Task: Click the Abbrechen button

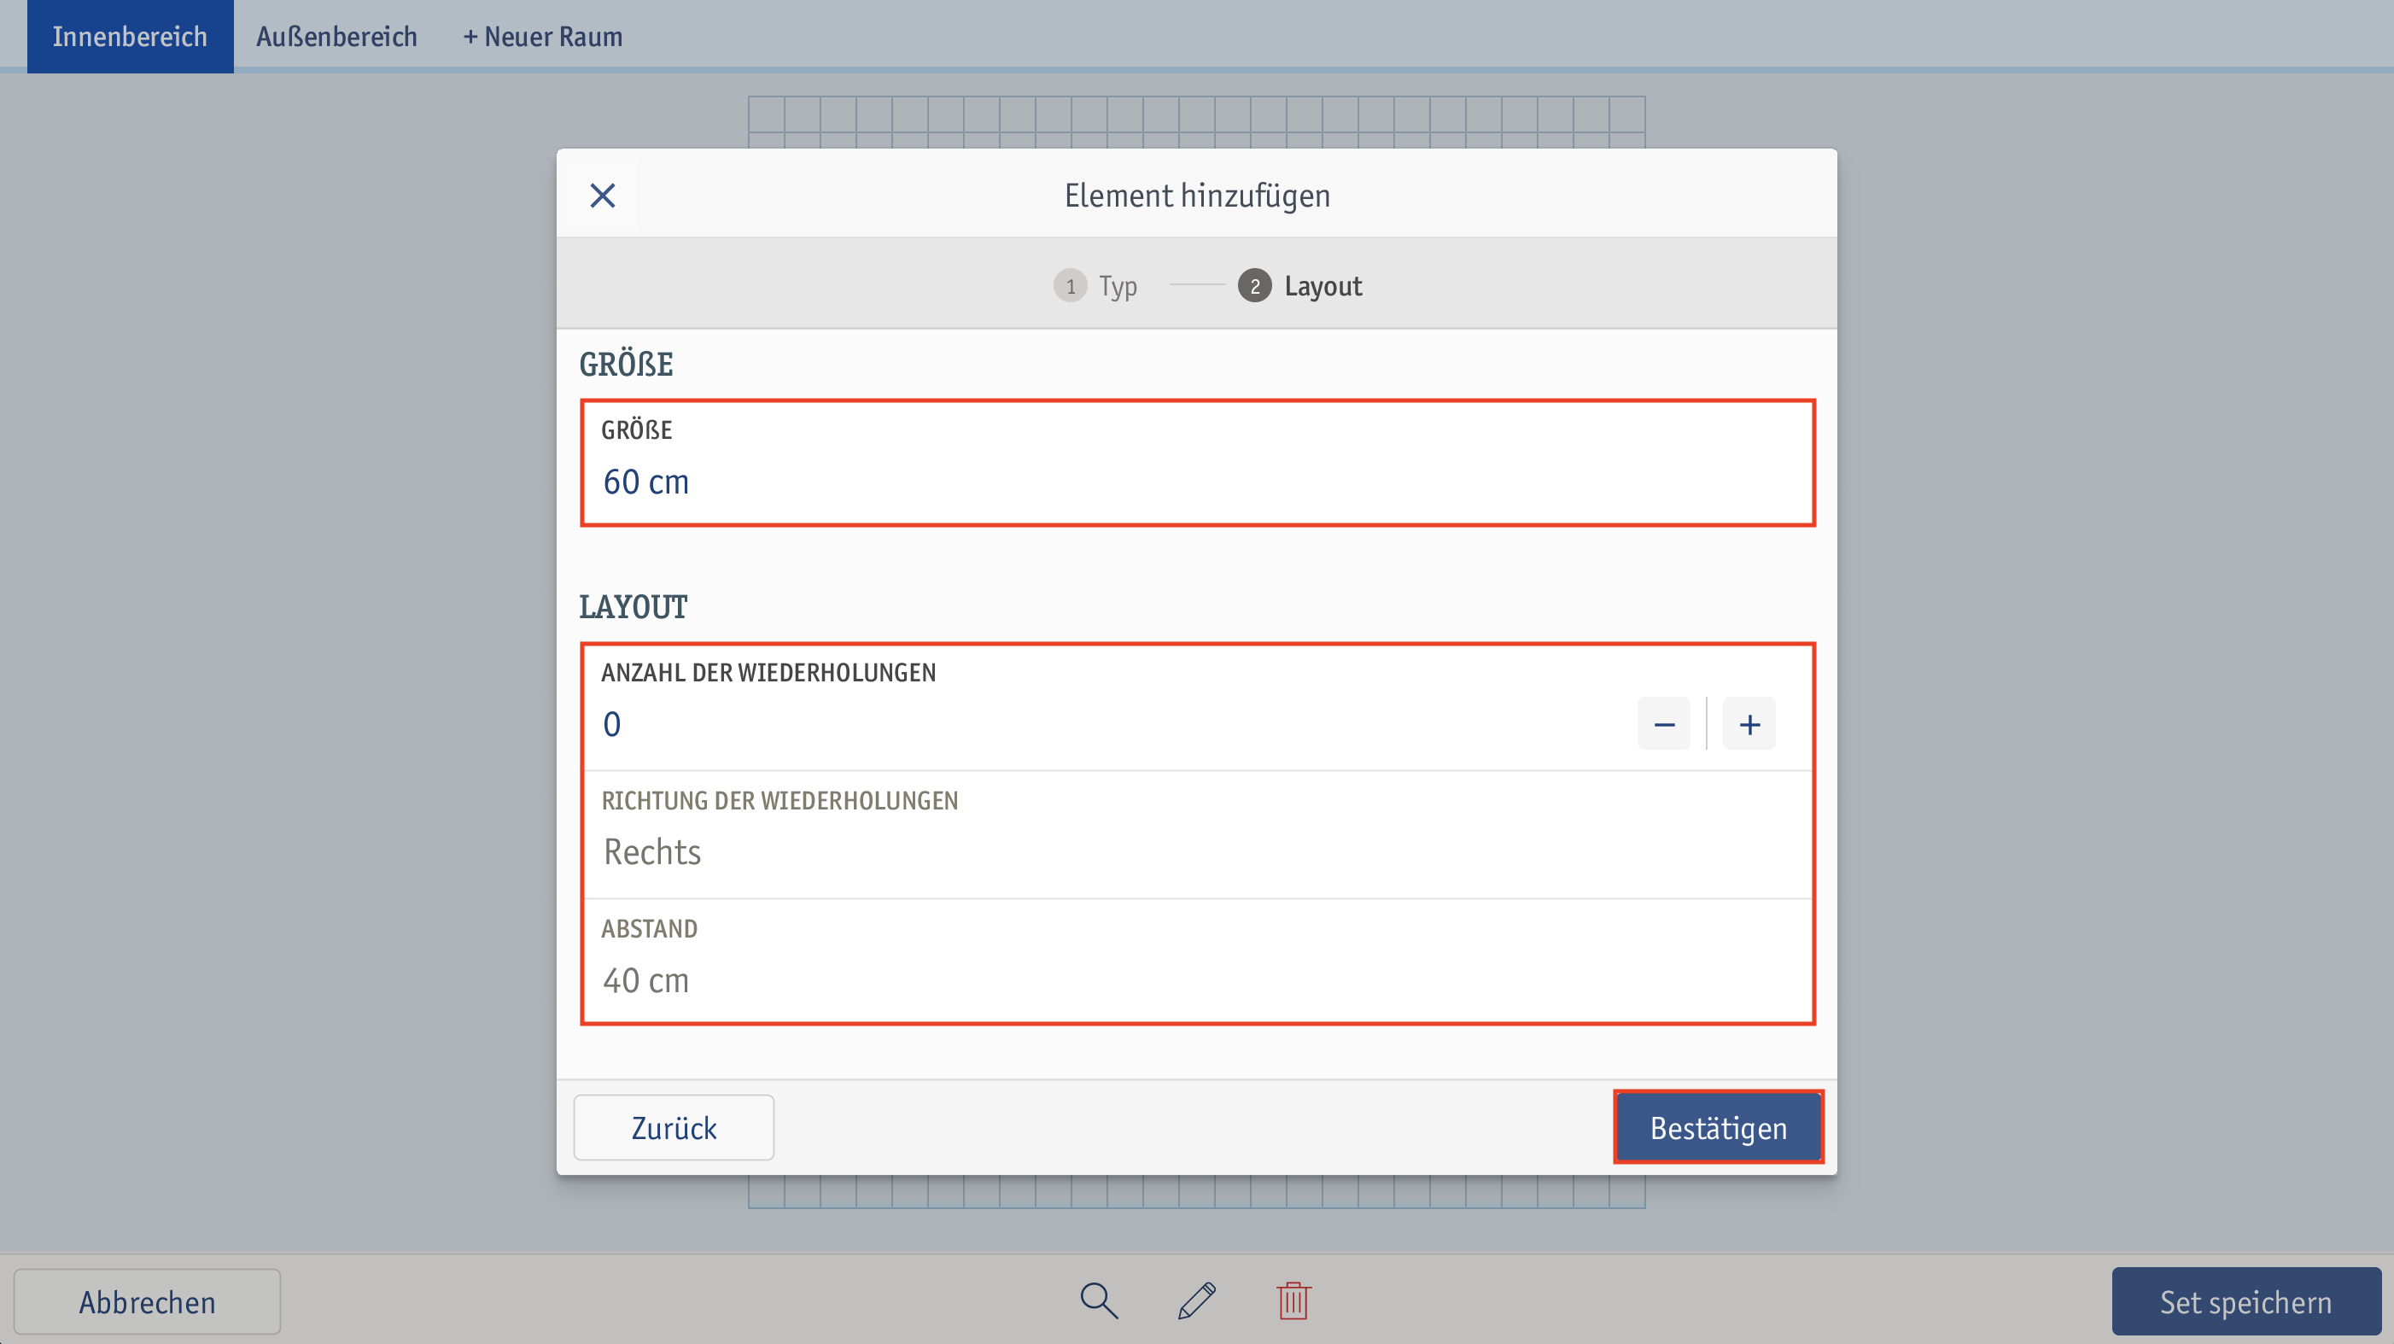Action: [147, 1302]
